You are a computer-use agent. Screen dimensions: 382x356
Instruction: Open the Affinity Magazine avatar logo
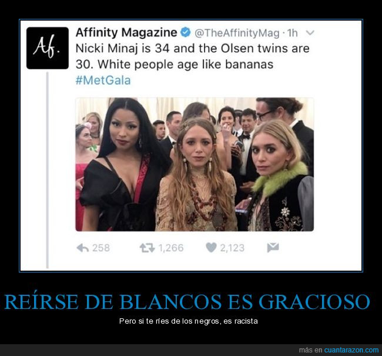[48, 48]
